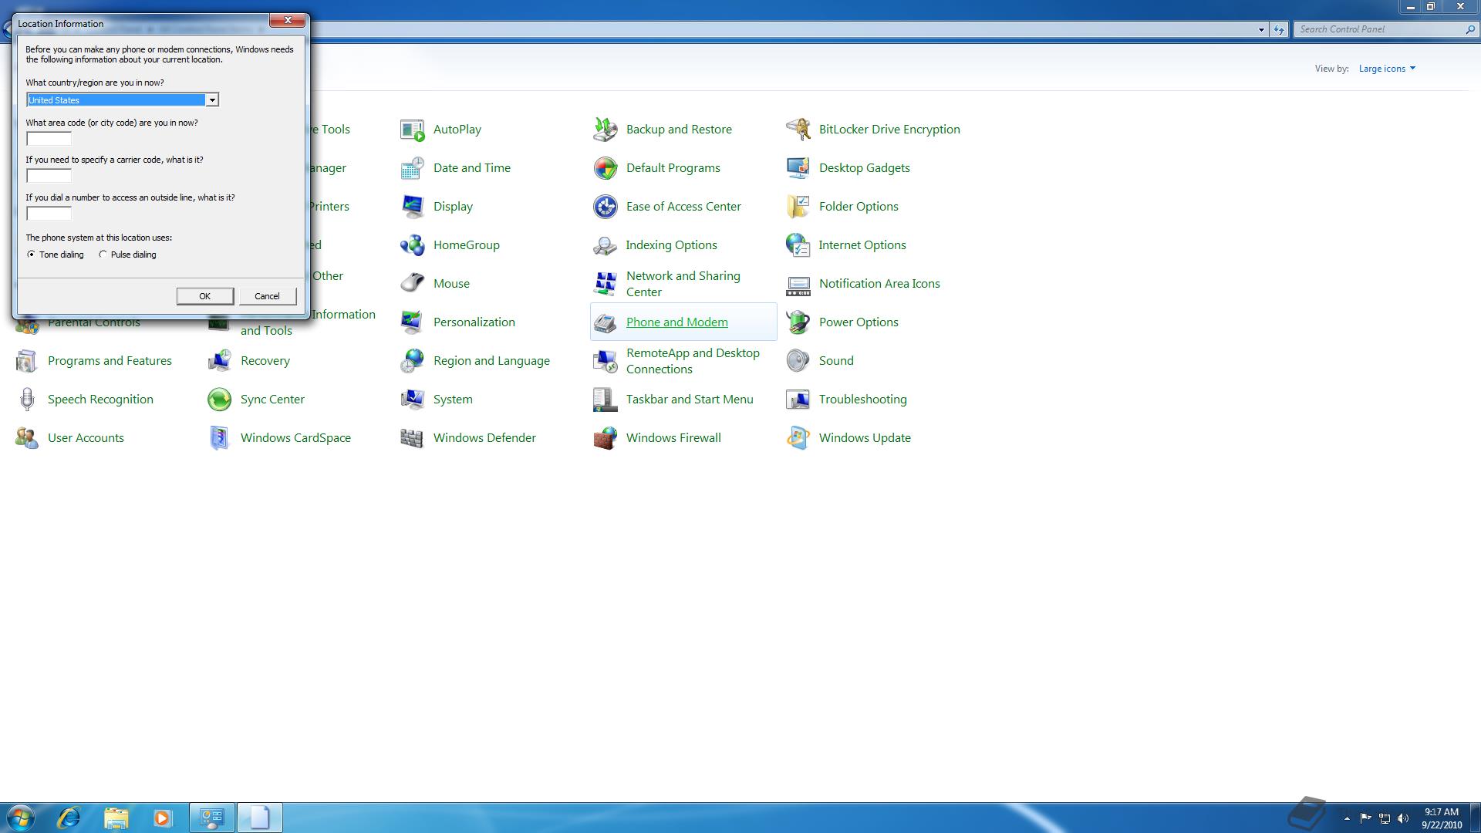Open Programs and Features icon
The width and height of the screenshot is (1481, 833).
coord(26,361)
